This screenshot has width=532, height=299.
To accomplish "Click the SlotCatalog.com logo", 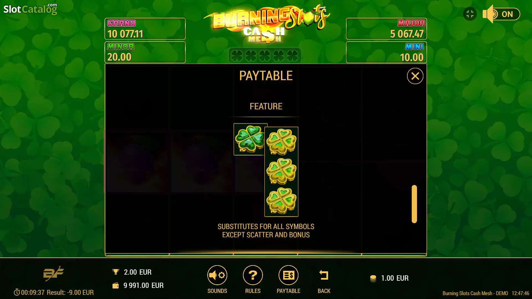I will pos(30,9).
